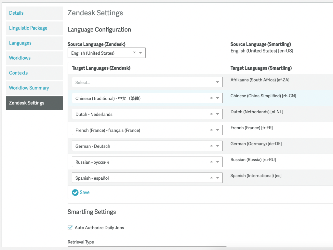Open the Linguistic Package page
The image size is (333, 250).
point(28,28)
